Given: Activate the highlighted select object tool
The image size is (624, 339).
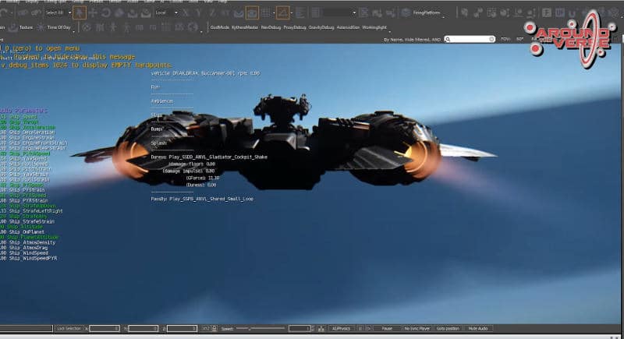Looking at the screenshot, I should tap(80, 12).
